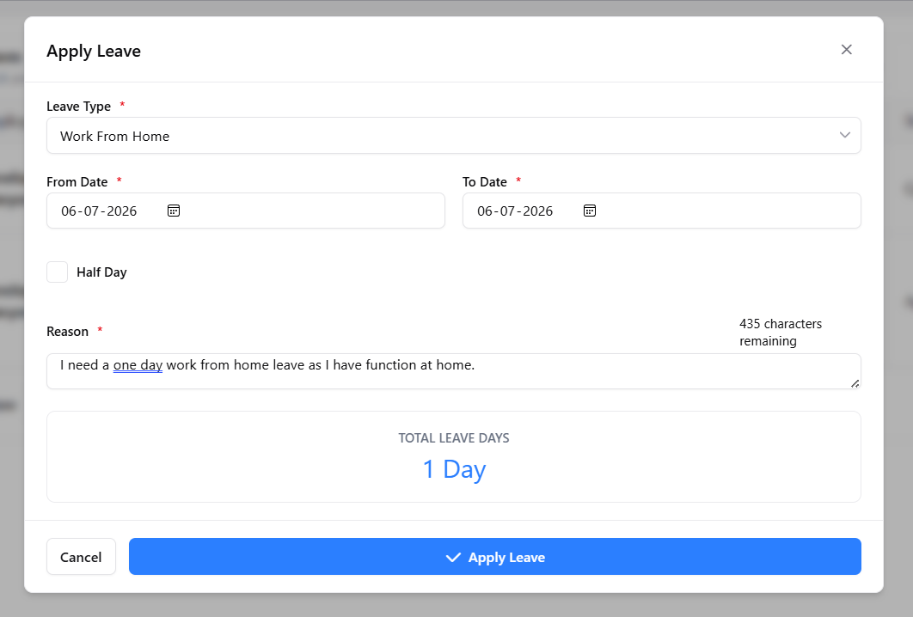
Task: Click the "435 characters remaining" counter
Action: (781, 333)
